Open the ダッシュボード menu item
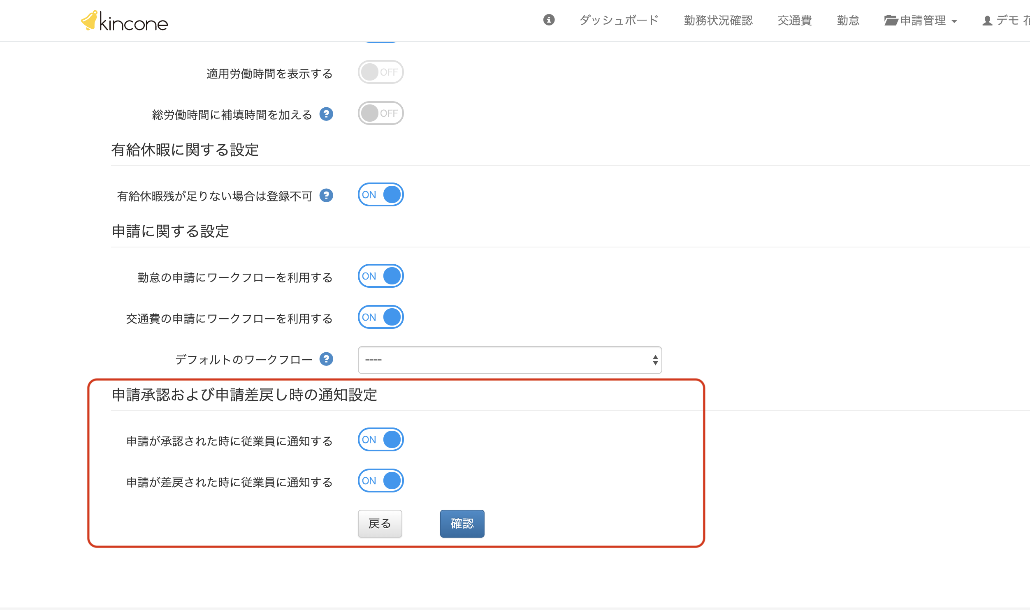 click(x=619, y=20)
